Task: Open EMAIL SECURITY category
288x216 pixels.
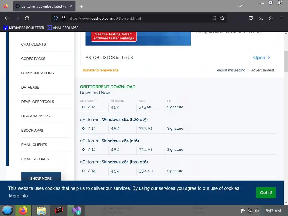Action: click(35, 159)
